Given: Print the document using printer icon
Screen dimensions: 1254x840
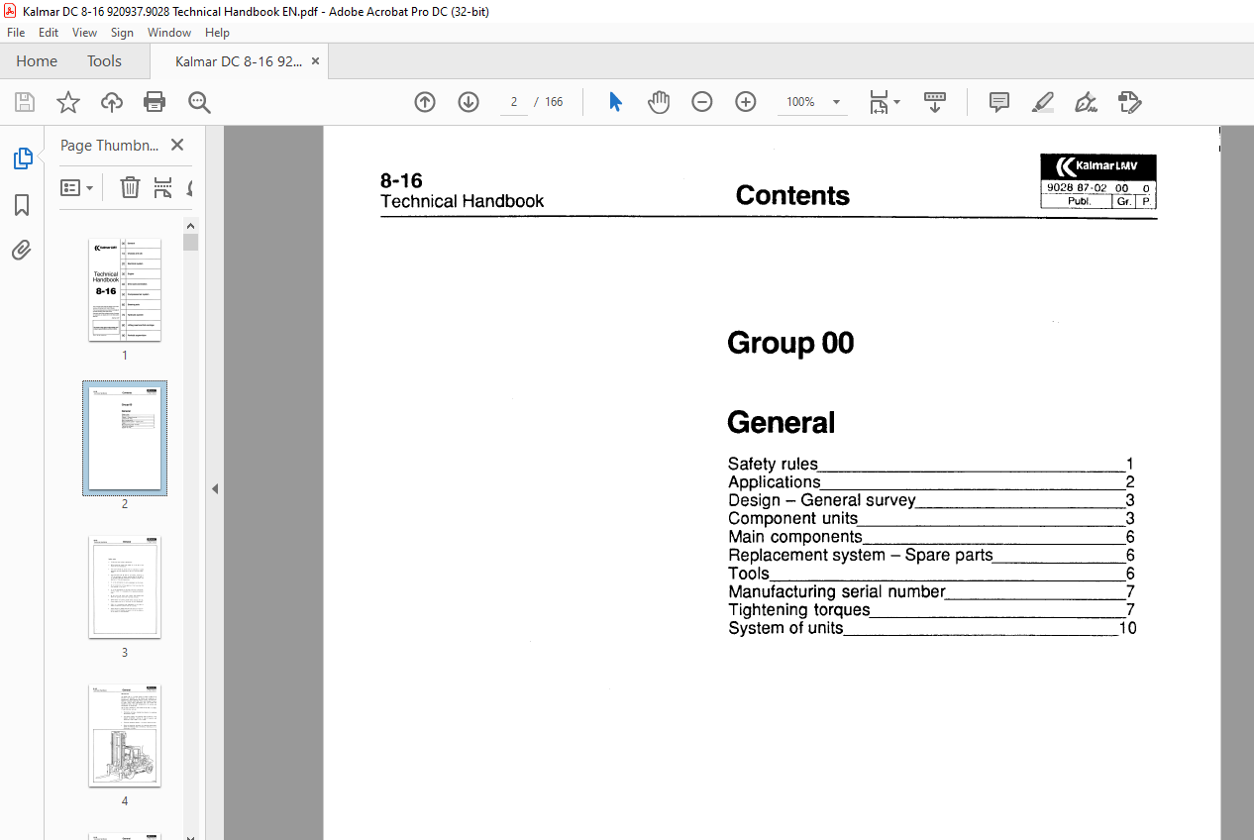Looking at the screenshot, I should pyautogui.click(x=155, y=102).
